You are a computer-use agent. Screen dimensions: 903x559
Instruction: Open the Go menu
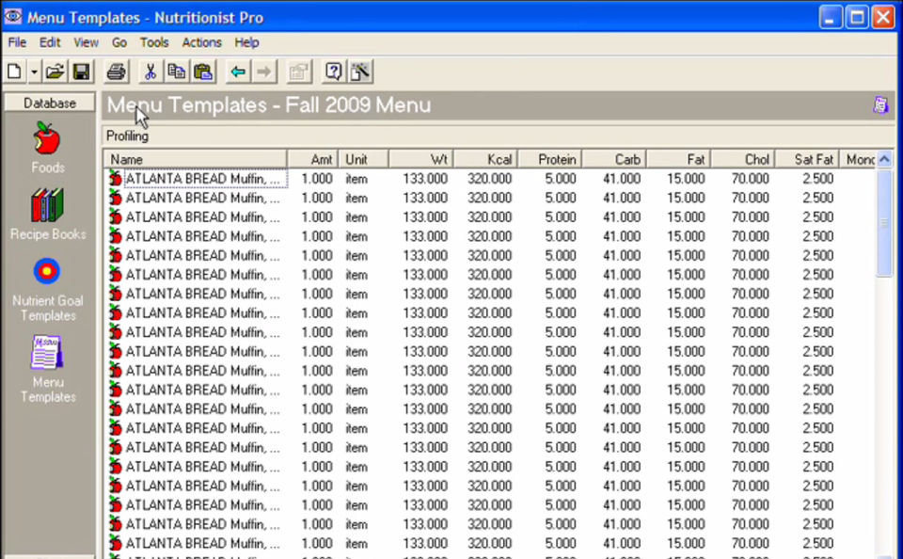point(119,42)
